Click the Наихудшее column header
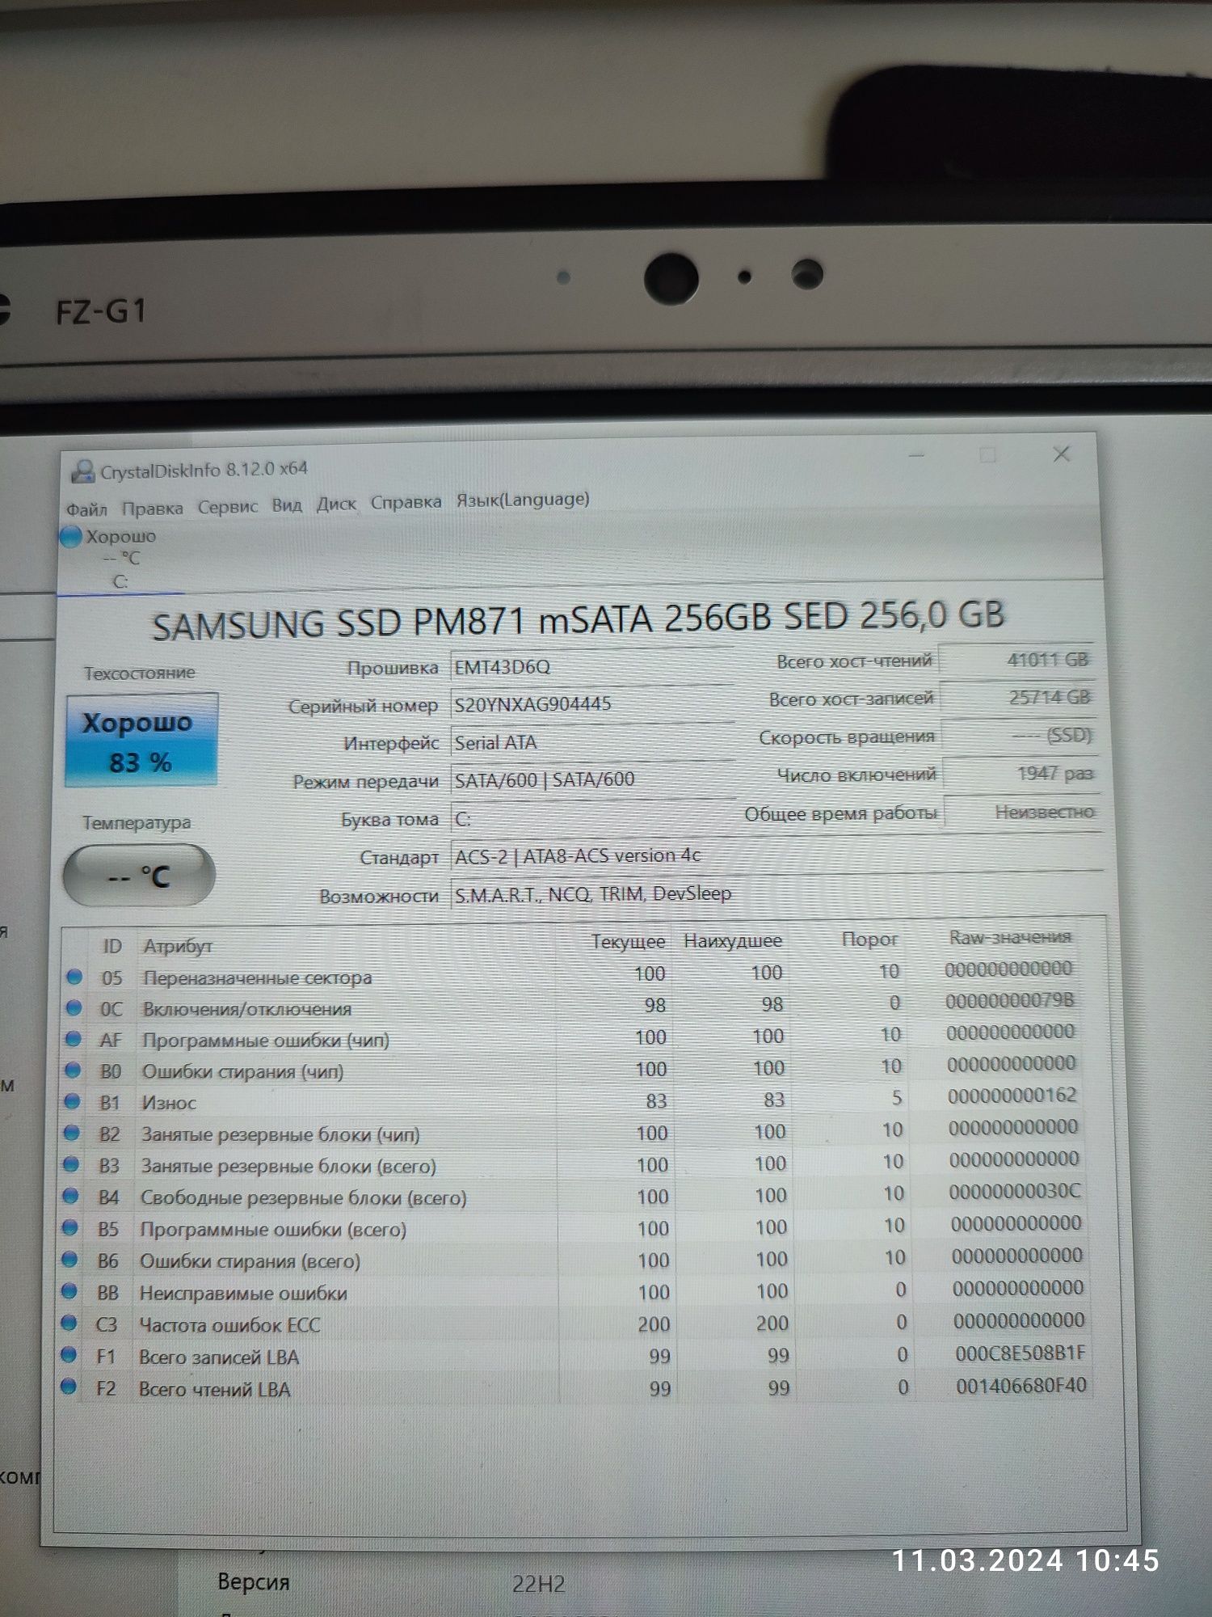The height and width of the screenshot is (1617, 1212). click(733, 941)
